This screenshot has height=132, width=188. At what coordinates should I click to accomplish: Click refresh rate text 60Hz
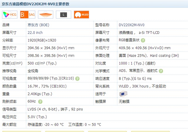32,101
